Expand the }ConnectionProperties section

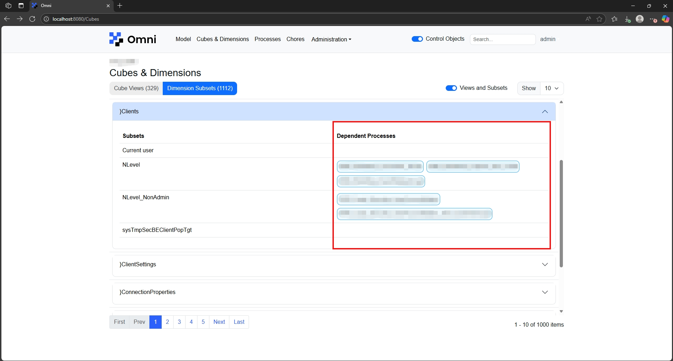click(334, 292)
